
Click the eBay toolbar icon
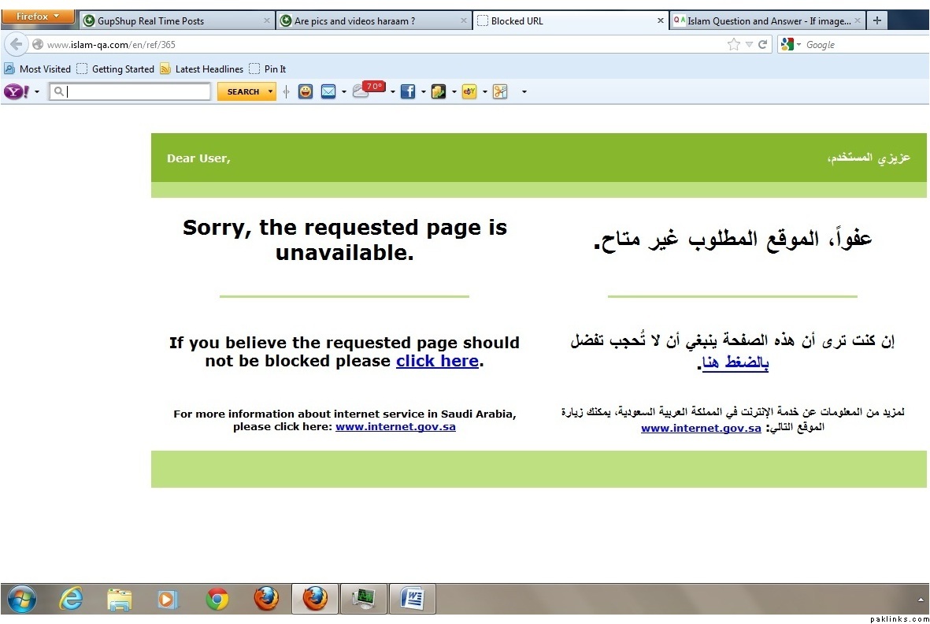469,91
